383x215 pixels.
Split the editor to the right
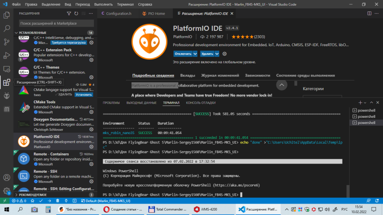(x=369, y=14)
